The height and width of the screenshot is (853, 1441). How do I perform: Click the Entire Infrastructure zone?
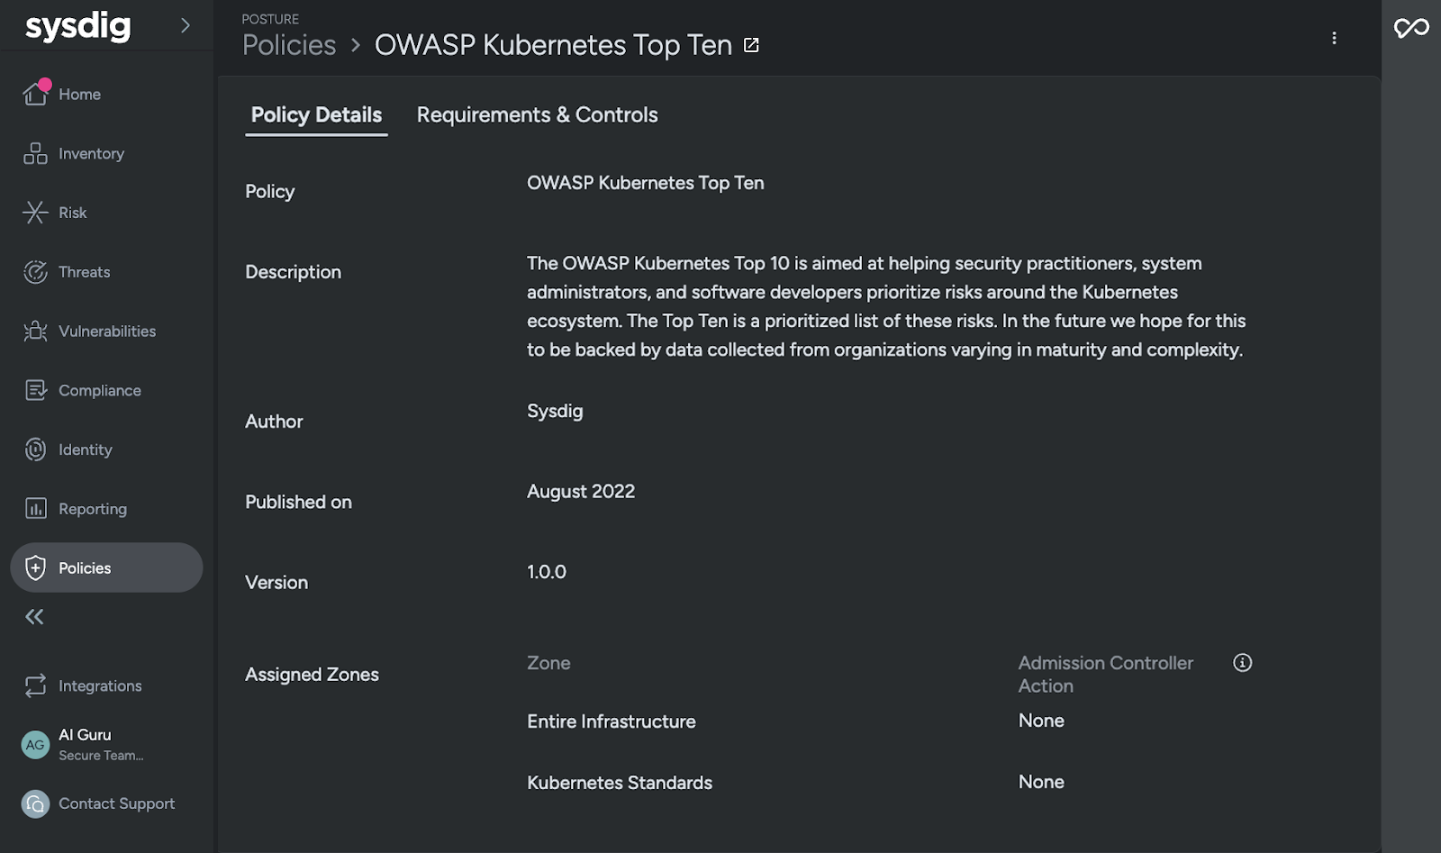[x=611, y=721]
